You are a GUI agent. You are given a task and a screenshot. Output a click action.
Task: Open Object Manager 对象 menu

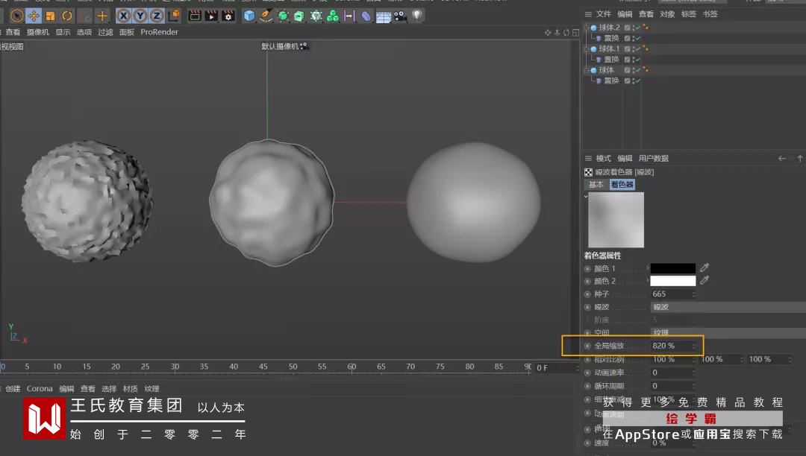pyautogui.click(x=667, y=14)
